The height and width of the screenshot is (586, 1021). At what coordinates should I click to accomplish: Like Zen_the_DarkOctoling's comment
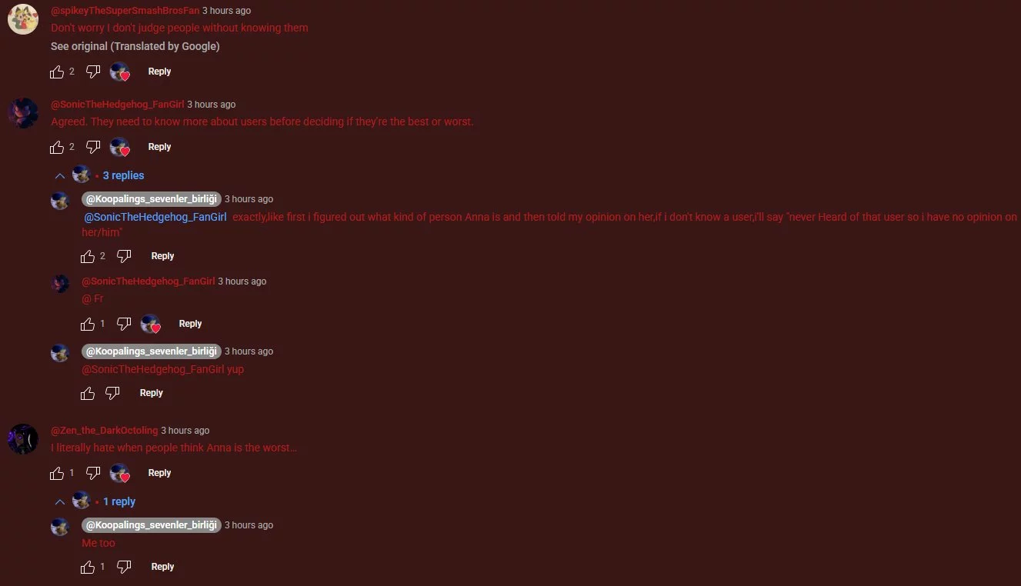57,473
